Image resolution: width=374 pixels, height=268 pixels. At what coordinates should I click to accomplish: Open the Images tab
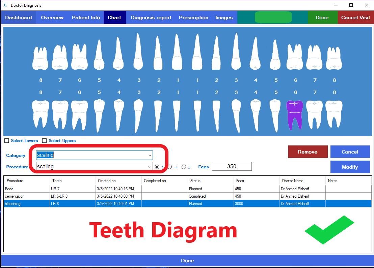(x=224, y=18)
